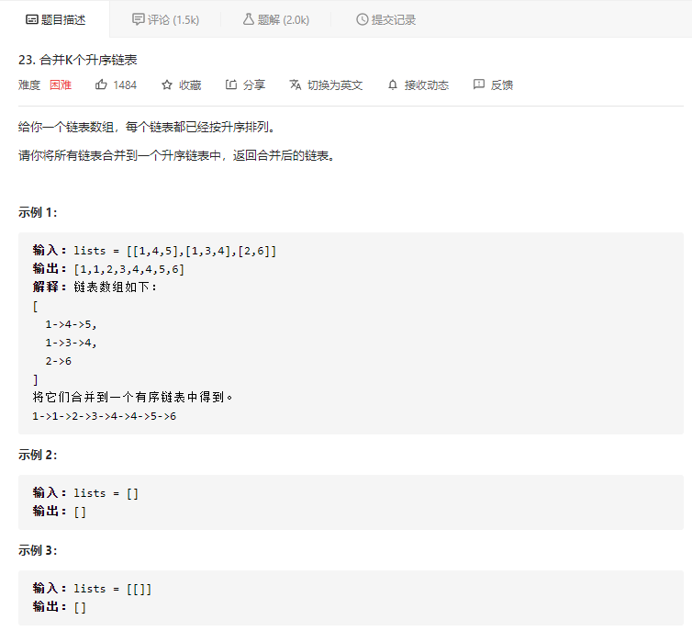Click the line 1->4->5,
The height and width of the screenshot is (631, 692).
(x=71, y=324)
